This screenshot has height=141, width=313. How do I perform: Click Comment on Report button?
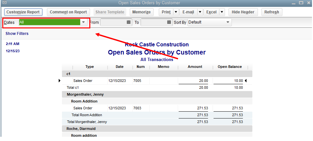point(68,12)
